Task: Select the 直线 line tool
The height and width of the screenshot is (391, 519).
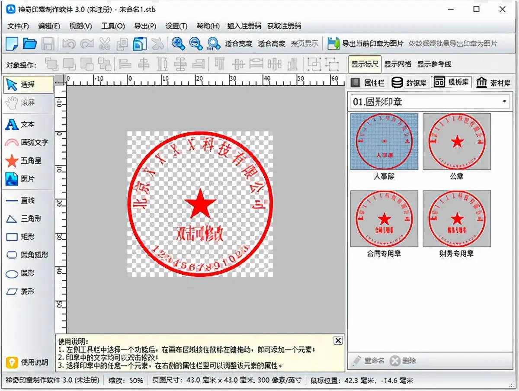Action: click(x=26, y=200)
